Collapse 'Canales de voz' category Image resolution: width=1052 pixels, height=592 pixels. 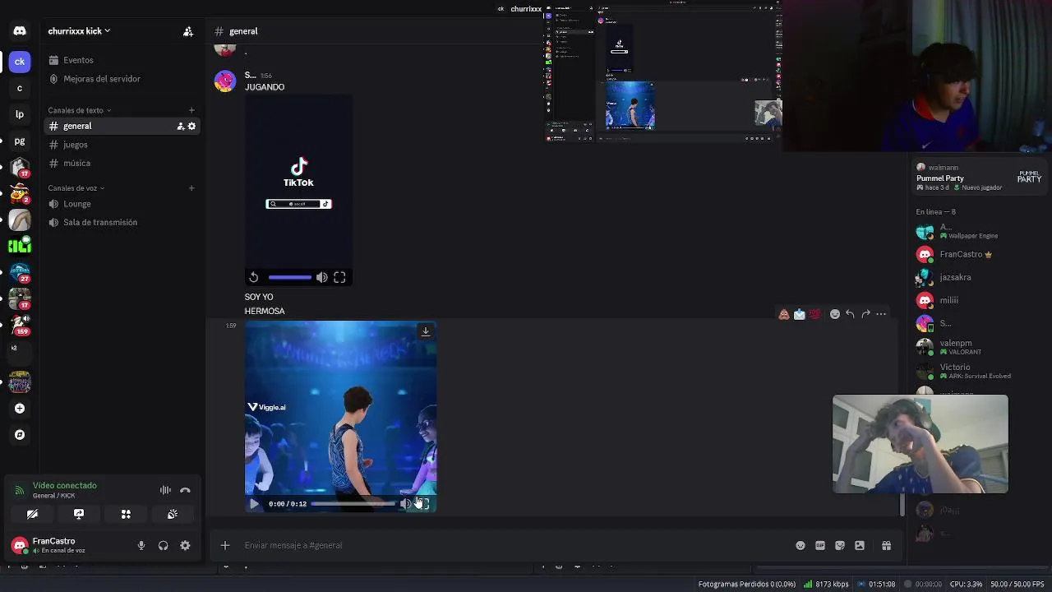tap(76, 188)
